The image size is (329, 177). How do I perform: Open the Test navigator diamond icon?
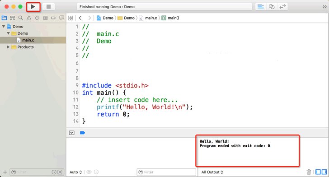coord(37,18)
